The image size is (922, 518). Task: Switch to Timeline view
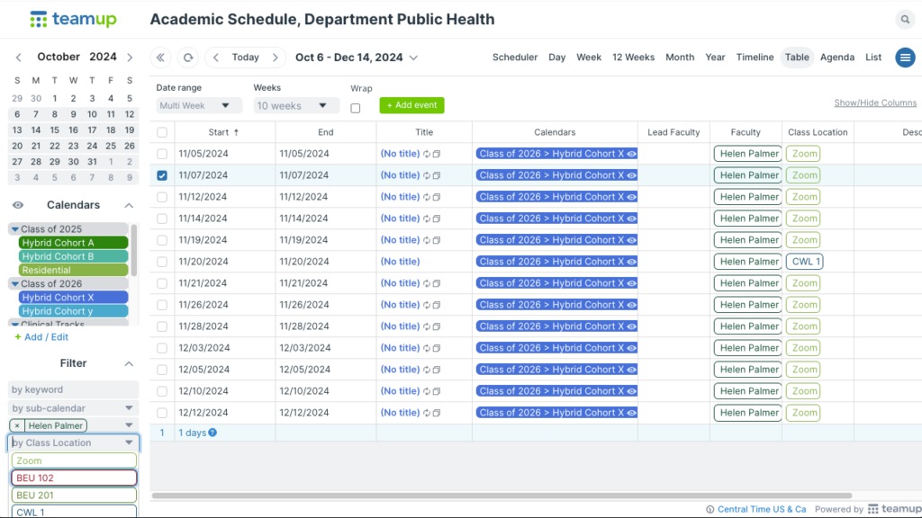click(755, 58)
